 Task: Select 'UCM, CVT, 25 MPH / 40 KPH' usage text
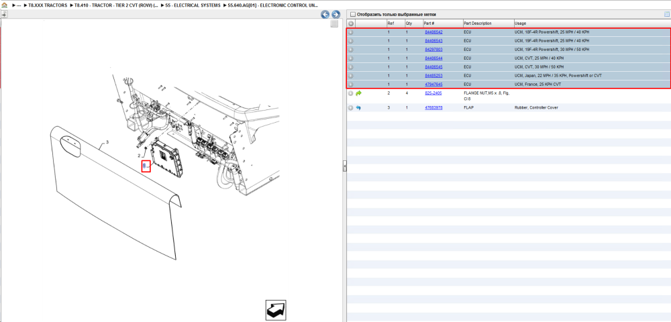tap(539, 58)
